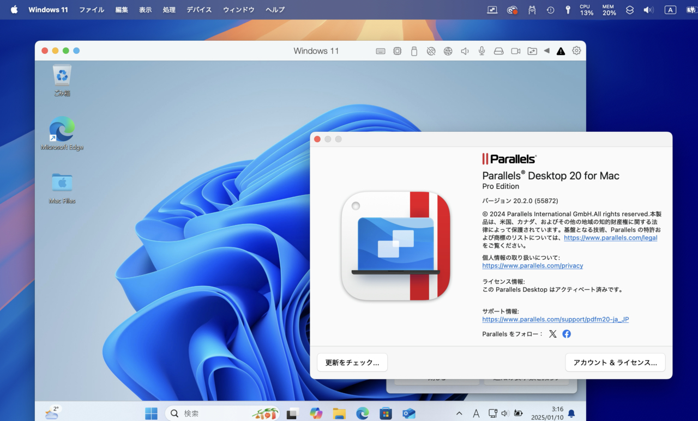Launch Copilot from the Windows taskbar
Screen dimensions: 698x421
pyautogui.click(x=316, y=413)
